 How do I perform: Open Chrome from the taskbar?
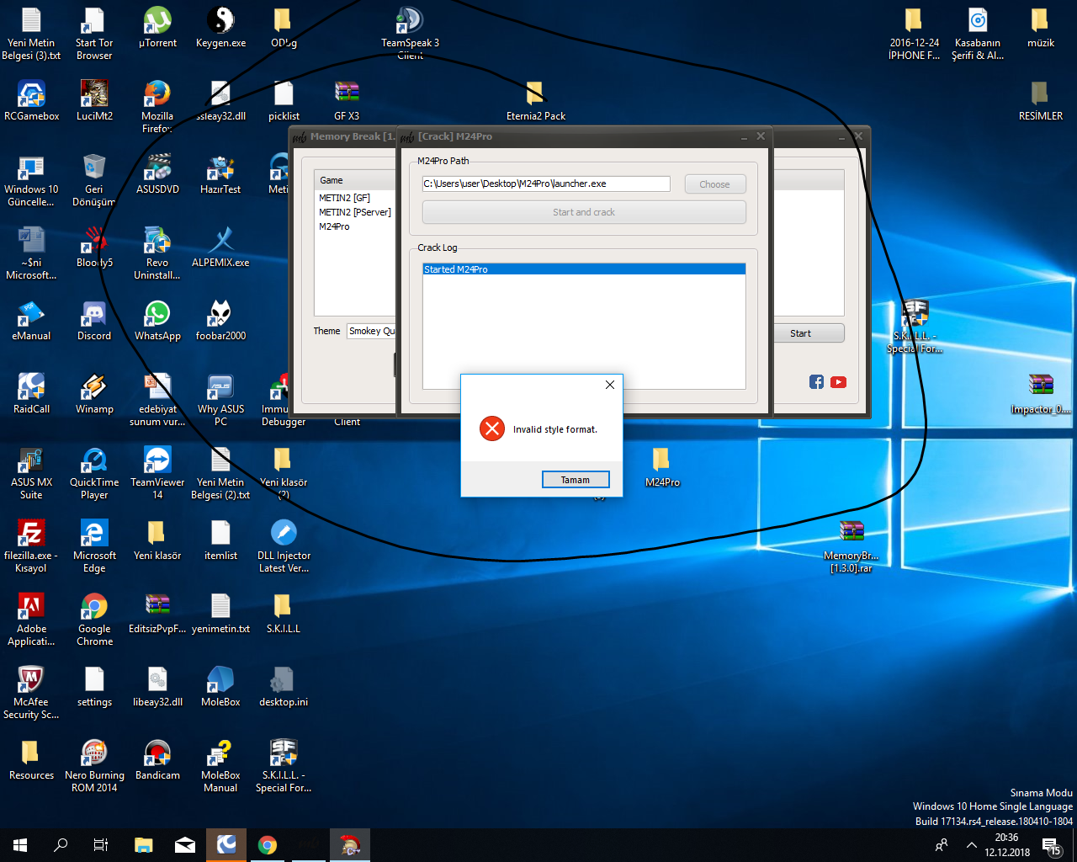(268, 845)
